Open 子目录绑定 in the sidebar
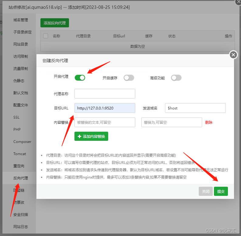241x236 pixels. tap(22, 32)
